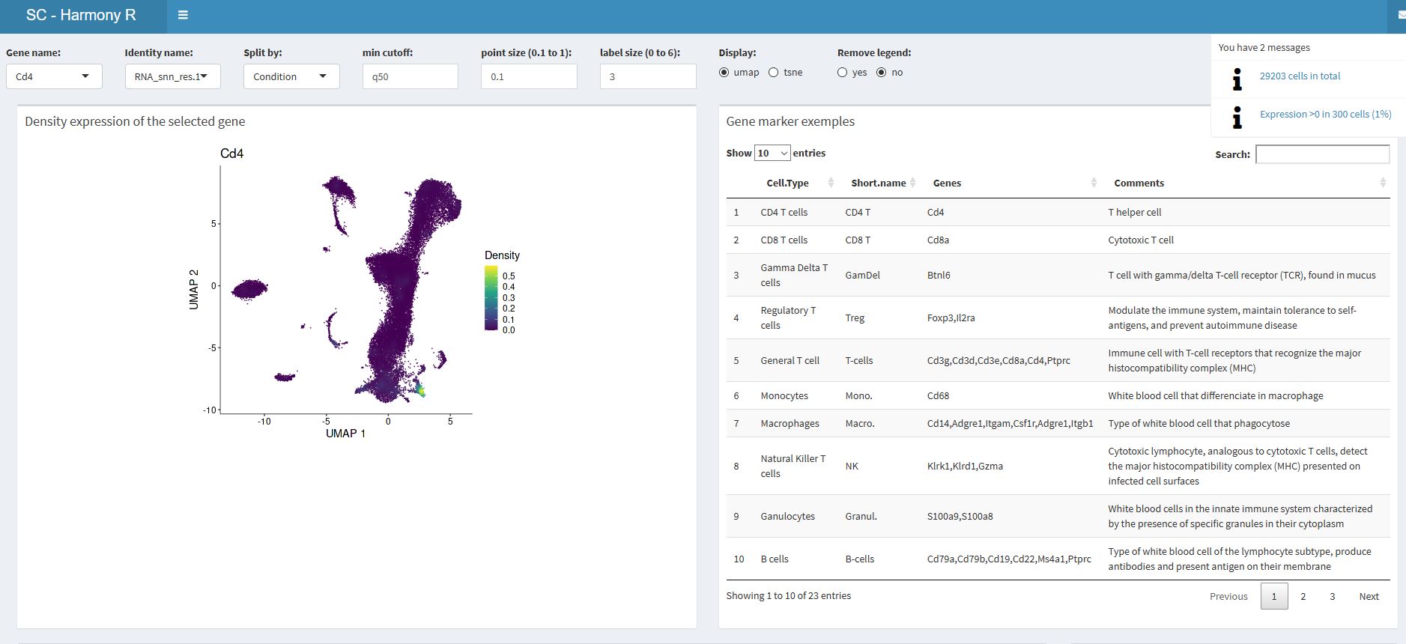This screenshot has height=644, width=1406.
Task: Toggle the hamburger sidebar menu icon
Action: (183, 15)
